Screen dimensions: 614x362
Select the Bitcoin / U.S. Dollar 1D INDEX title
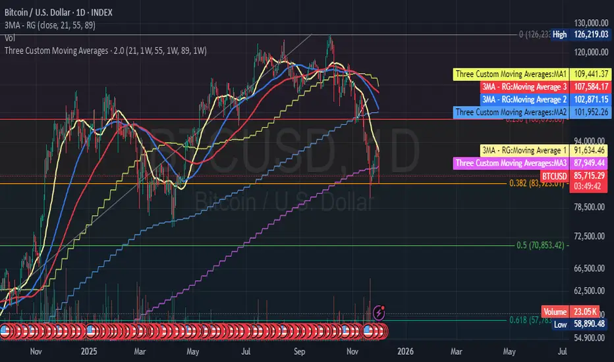(59, 13)
